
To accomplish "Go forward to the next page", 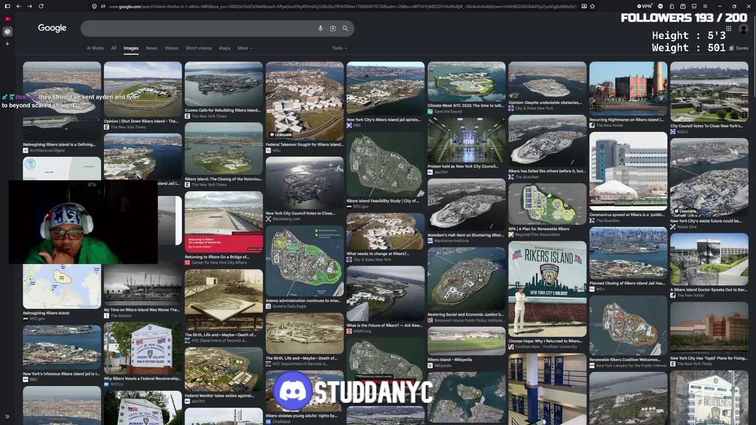I will 30,6.
